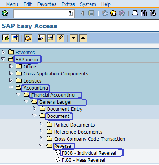Click the green checkmark Enter icon
159x165 pixels.
(5, 13)
